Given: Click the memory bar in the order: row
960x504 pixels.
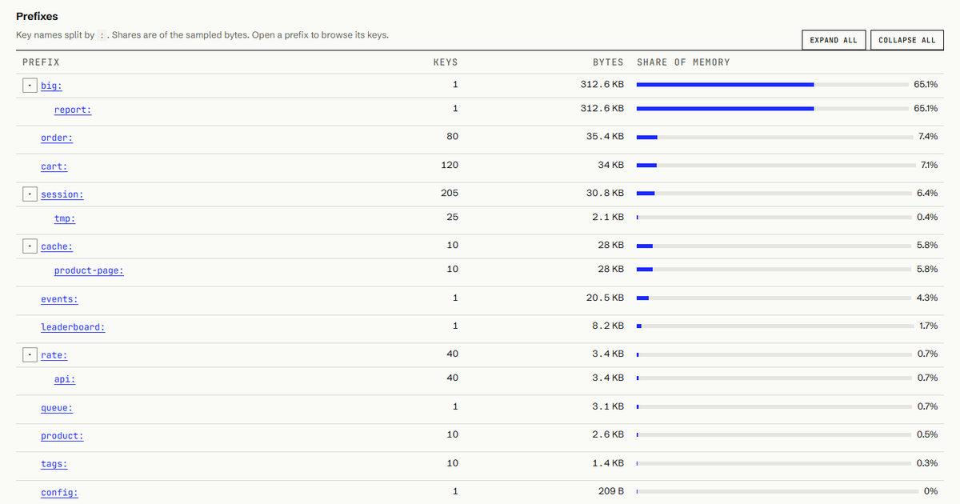Looking at the screenshot, I should (x=774, y=137).
